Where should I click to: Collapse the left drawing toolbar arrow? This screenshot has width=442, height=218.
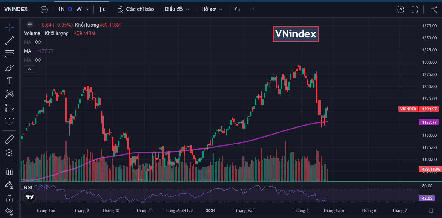coord(18,205)
